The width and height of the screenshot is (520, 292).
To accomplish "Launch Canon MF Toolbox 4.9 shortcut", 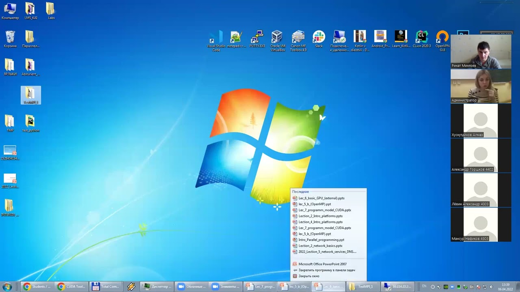I will click(x=298, y=41).
